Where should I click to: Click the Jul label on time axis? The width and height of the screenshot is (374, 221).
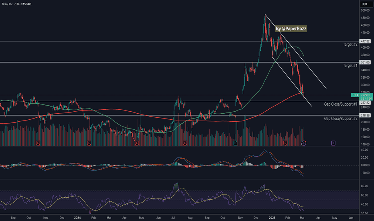173,218
